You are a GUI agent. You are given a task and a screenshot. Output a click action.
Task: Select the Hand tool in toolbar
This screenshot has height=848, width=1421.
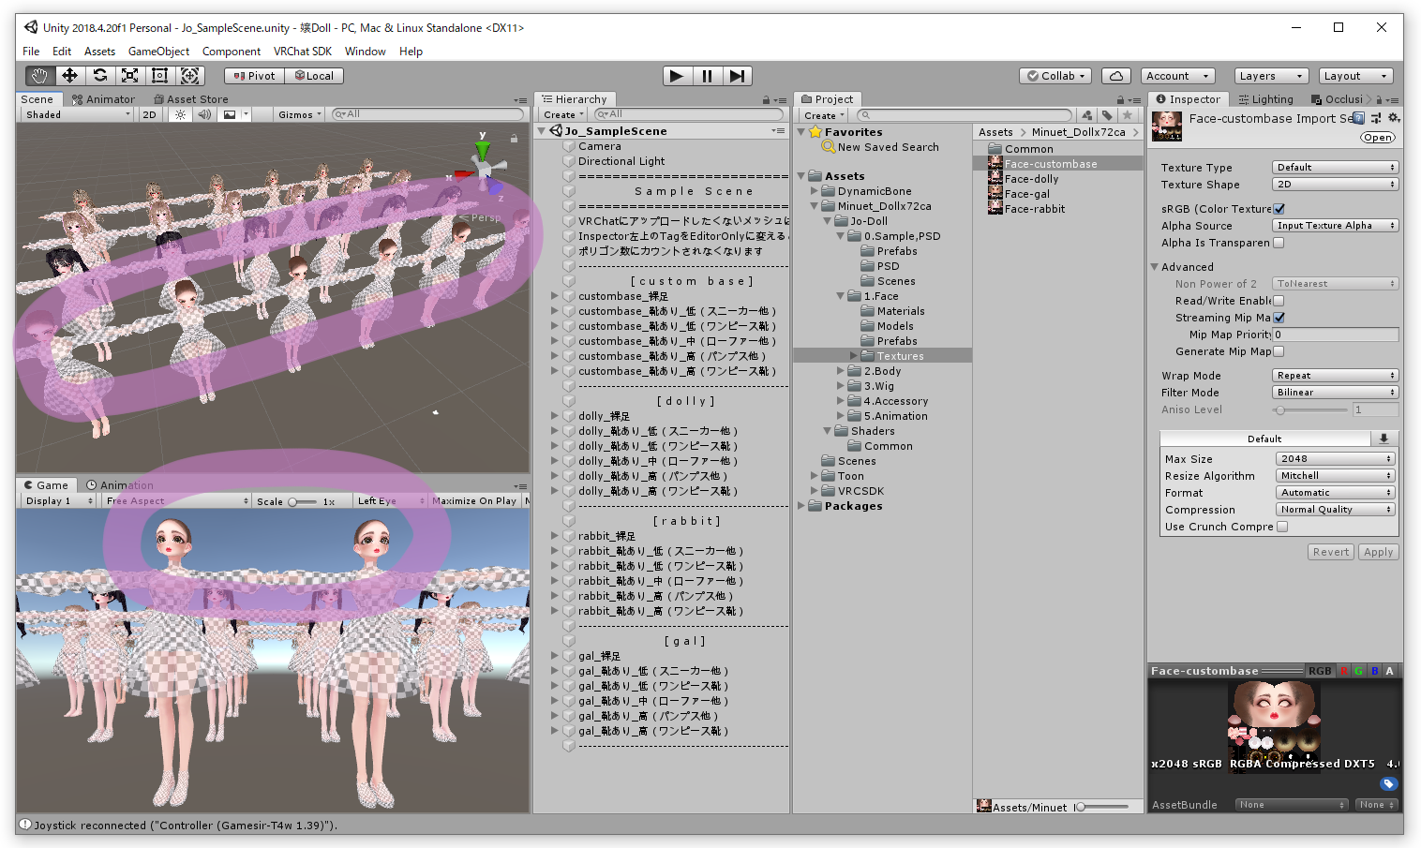point(39,76)
